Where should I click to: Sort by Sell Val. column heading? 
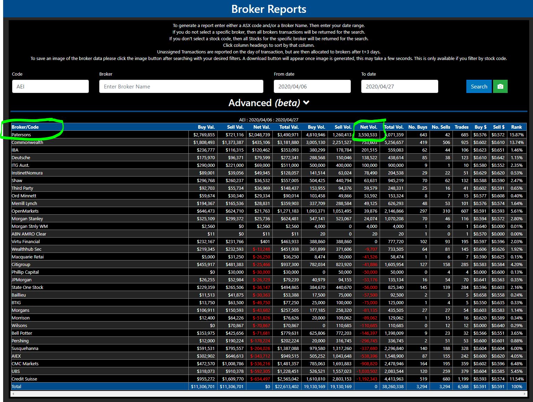coord(235,127)
